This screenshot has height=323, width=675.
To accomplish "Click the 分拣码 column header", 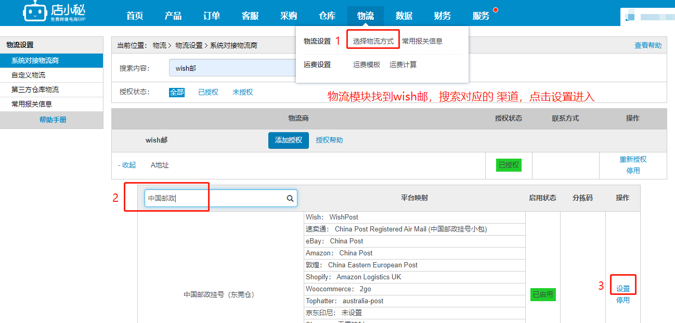I will pyautogui.click(x=582, y=198).
